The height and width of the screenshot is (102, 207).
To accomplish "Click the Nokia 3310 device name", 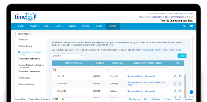I will (x=62, y=91).
